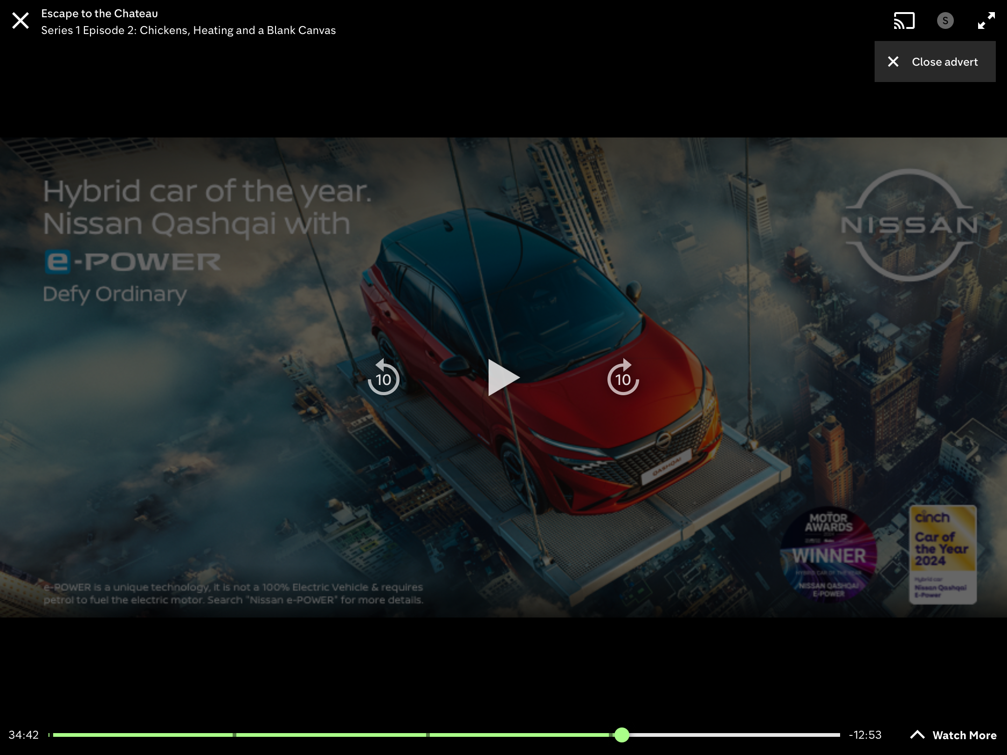Click the Escape to the Chateau title

click(x=99, y=14)
